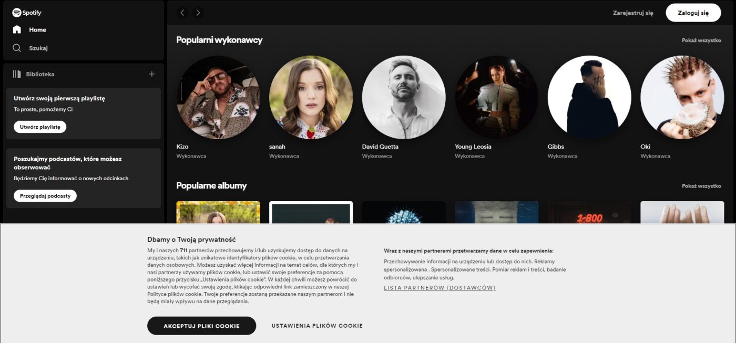The height and width of the screenshot is (343, 736).
Task: Click the sanah artist name
Action: tap(277, 147)
